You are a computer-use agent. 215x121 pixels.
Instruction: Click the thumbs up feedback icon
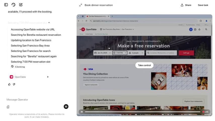click(9, 84)
